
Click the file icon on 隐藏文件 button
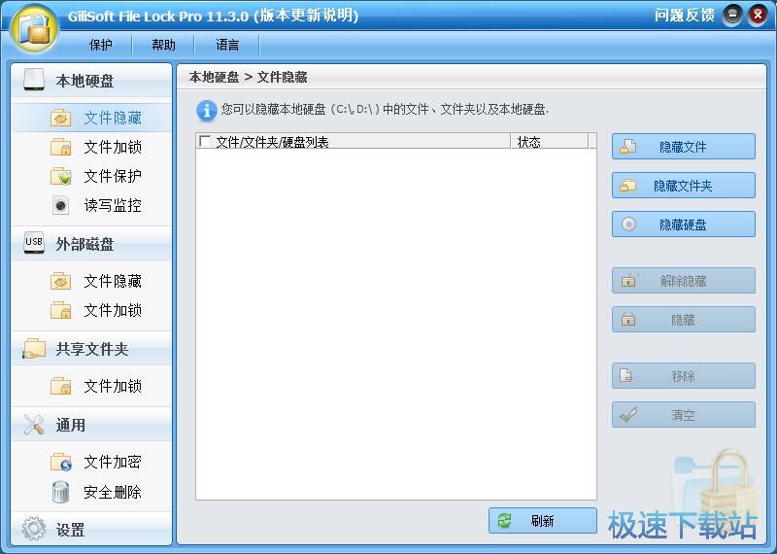tap(628, 147)
